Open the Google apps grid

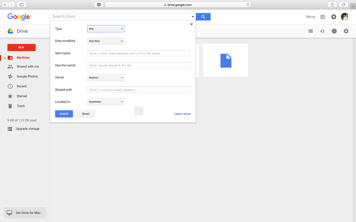pyautogui.click(x=323, y=17)
